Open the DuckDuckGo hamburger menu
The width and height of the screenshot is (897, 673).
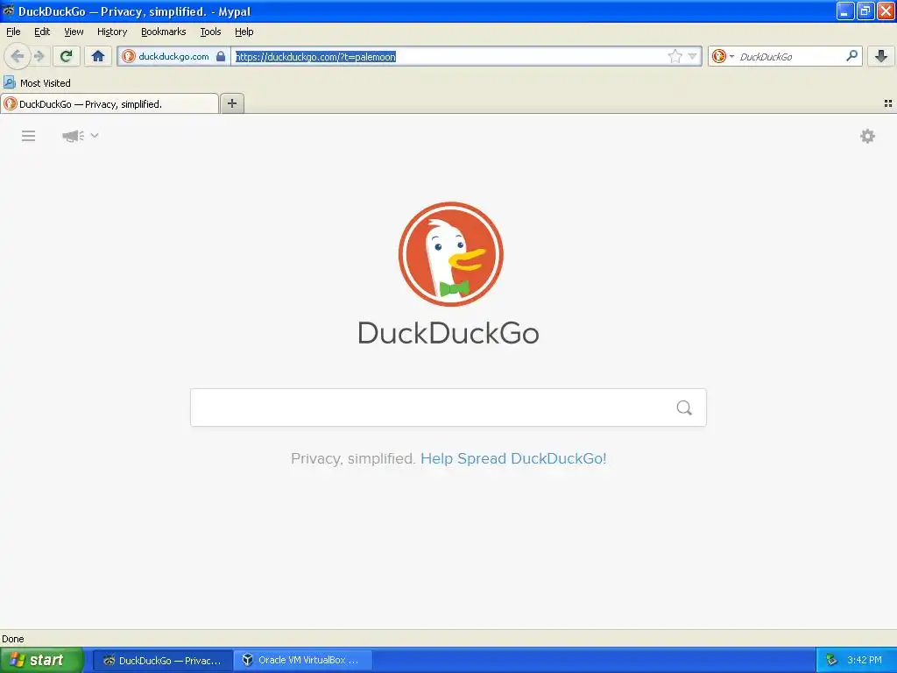29,136
